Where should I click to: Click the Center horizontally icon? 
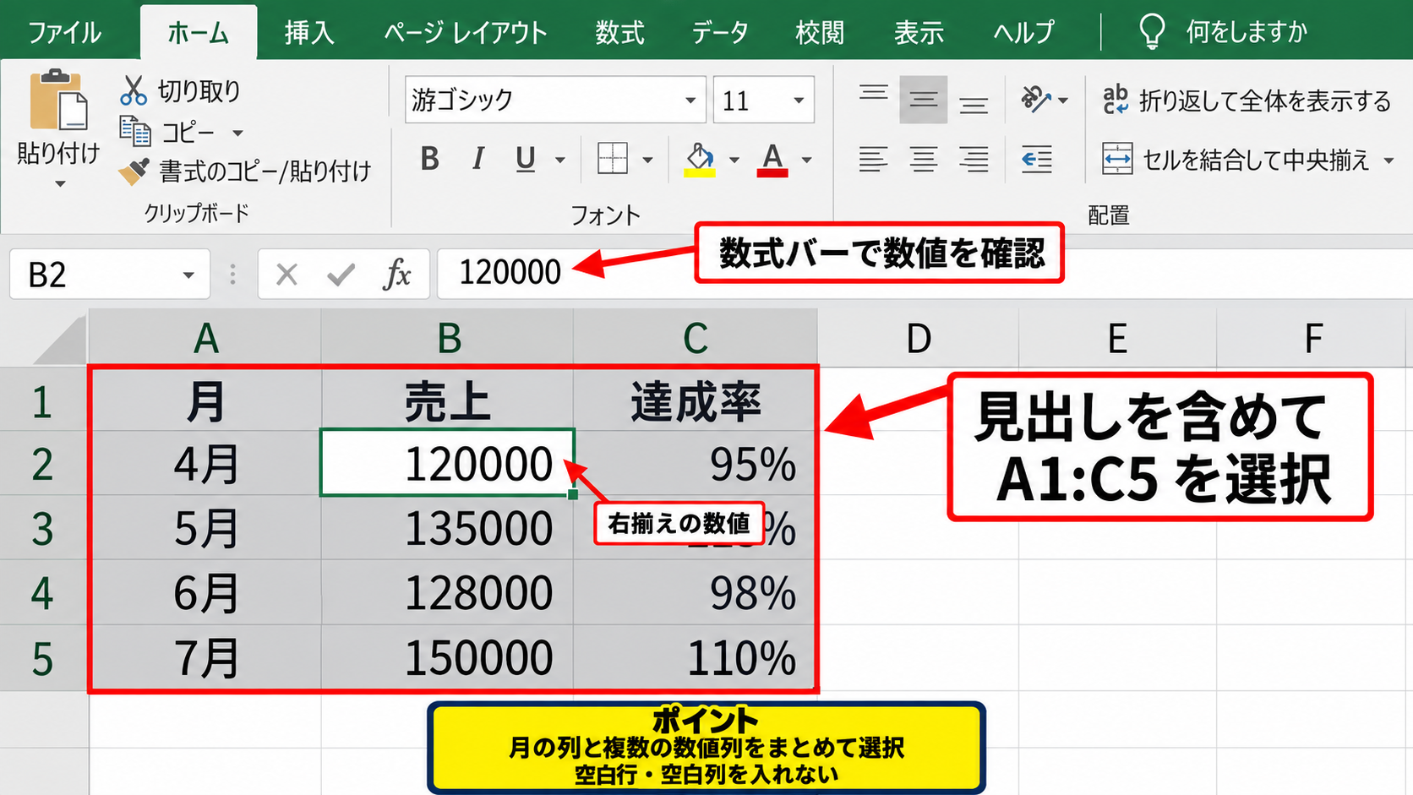(x=923, y=159)
